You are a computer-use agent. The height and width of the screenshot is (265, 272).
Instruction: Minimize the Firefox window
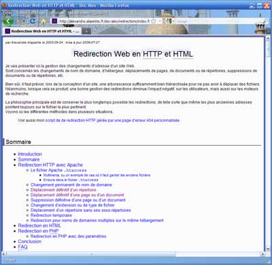(x=253, y=5)
